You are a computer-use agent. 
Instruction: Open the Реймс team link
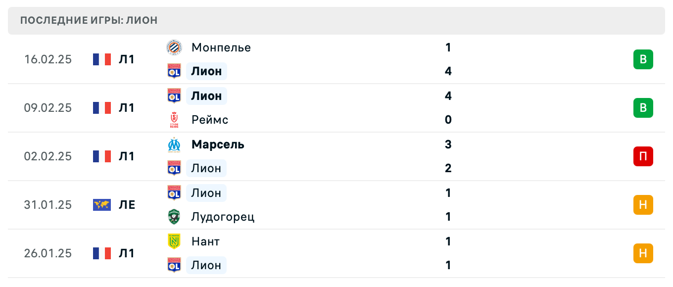click(210, 120)
